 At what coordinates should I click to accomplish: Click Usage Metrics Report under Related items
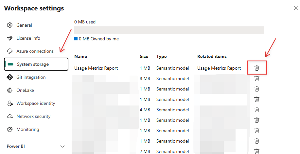pyautogui.click(x=219, y=68)
